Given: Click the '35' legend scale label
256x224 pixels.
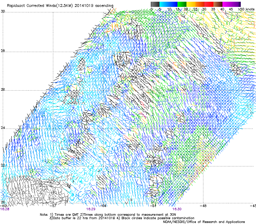Looking at the screenshot, I should coord(213,9).
